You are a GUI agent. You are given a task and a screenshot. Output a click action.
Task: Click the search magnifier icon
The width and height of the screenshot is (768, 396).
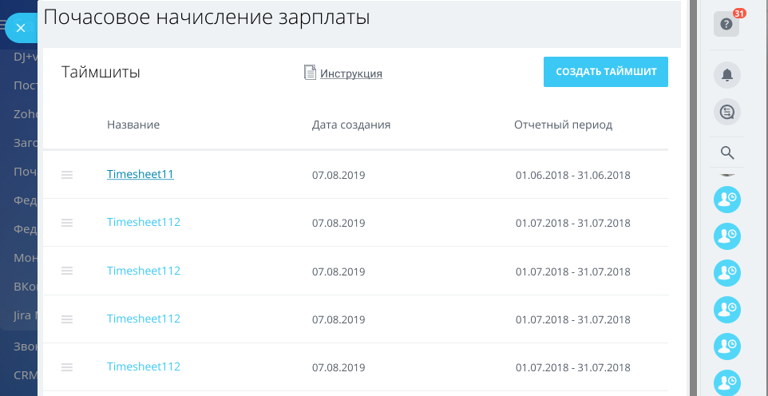point(726,152)
